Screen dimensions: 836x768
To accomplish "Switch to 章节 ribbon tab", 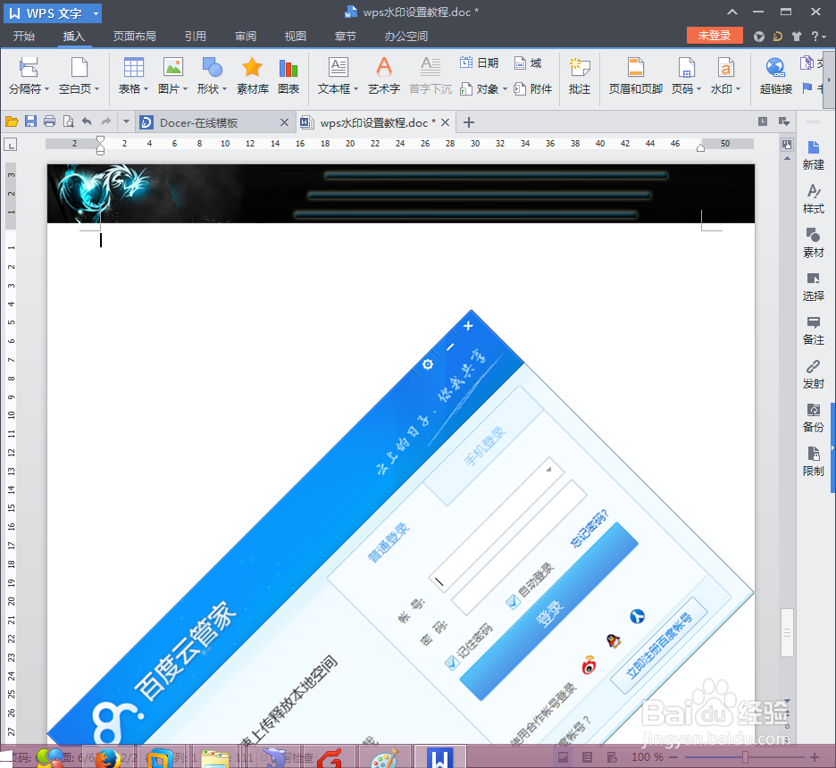I will tap(345, 37).
